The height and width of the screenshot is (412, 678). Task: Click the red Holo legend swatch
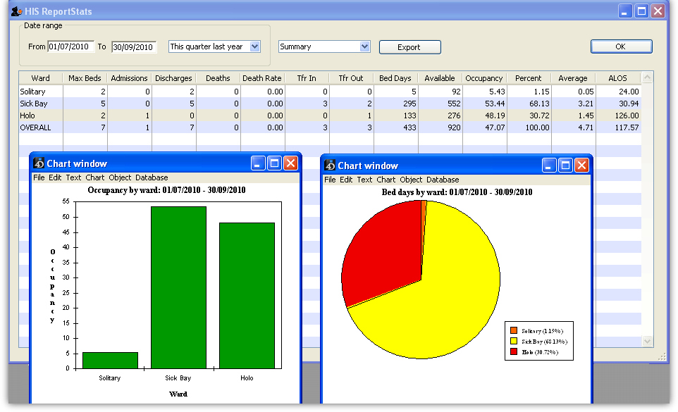(x=514, y=351)
